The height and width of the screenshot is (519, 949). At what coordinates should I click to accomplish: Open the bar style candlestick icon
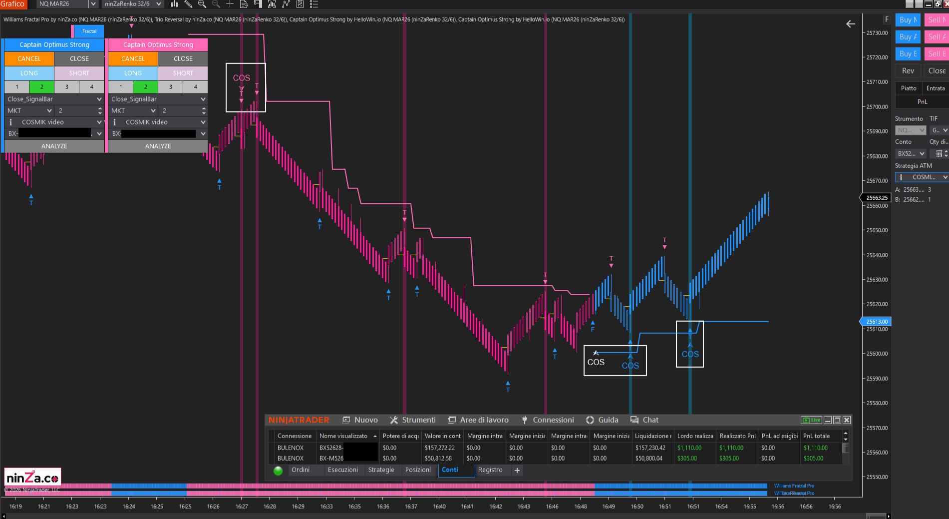(174, 4)
